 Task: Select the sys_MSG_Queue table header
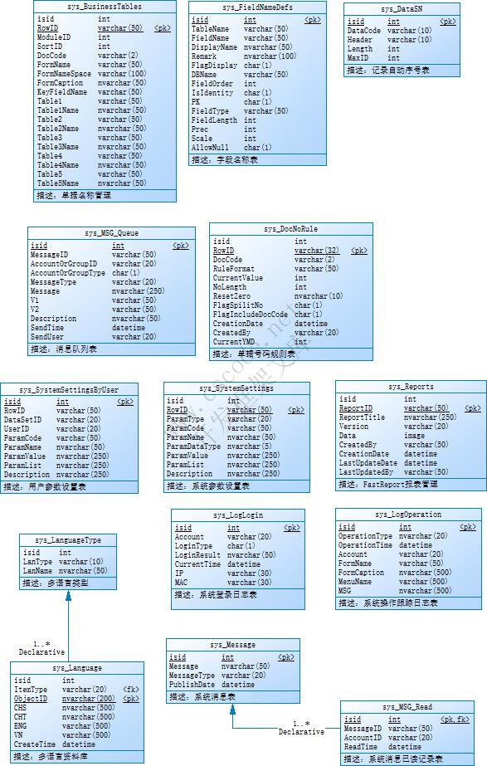pyautogui.click(x=111, y=233)
